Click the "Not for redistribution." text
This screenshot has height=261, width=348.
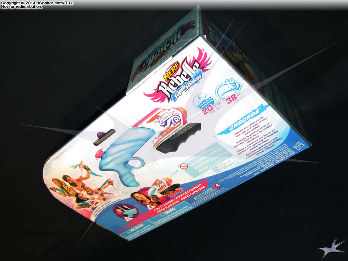(21, 7)
